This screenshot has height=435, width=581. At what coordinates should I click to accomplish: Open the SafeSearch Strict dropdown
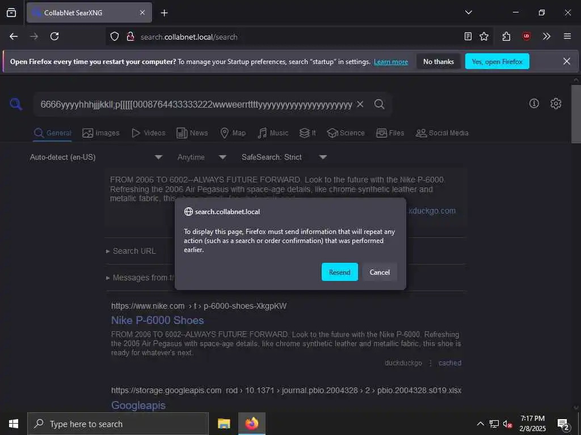[x=284, y=157]
